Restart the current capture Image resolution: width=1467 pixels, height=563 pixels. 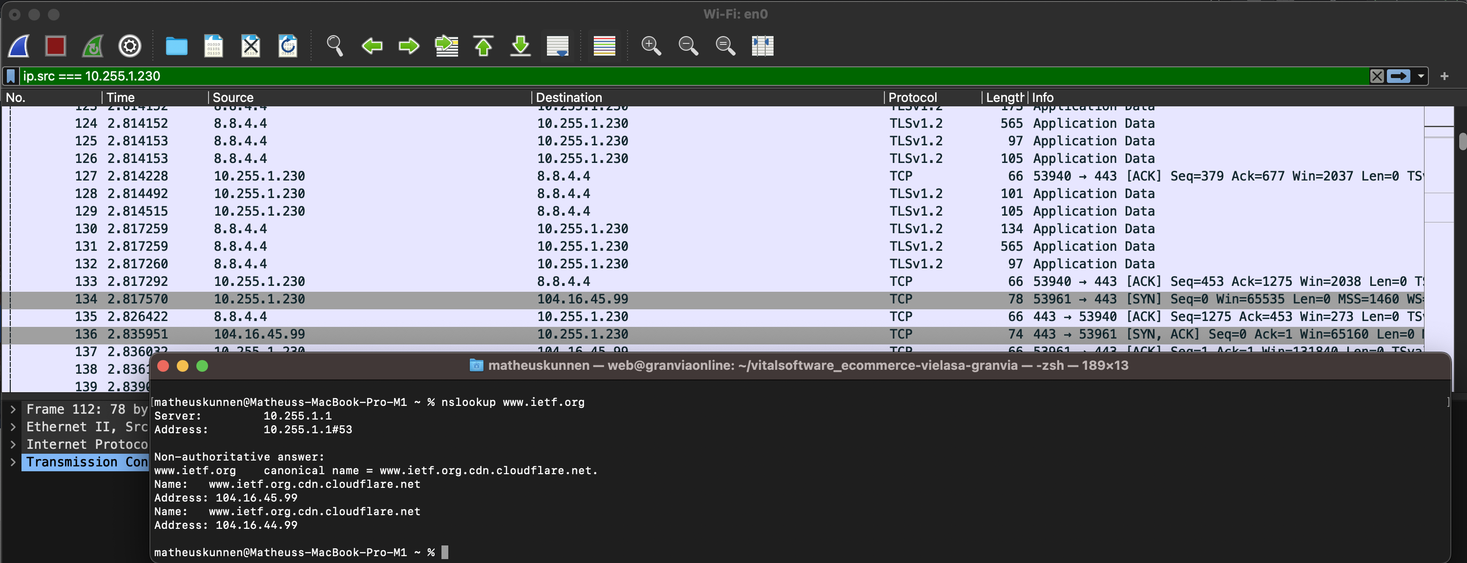(92, 45)
